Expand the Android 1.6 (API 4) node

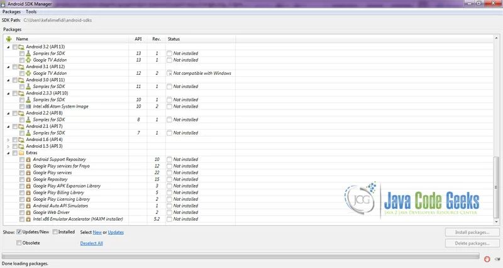pyautogui.click(x=8, y=140)
